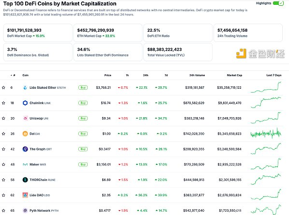Click the Uniswap unicorn logo

click(x=25, y=119)
